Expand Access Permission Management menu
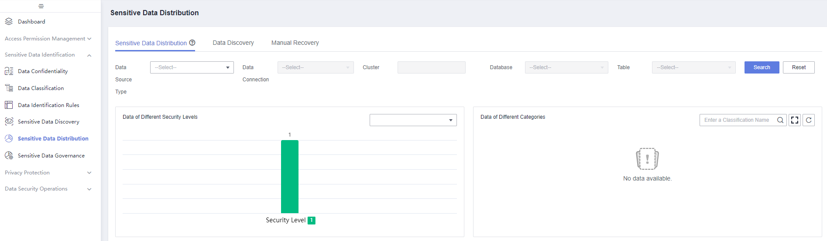827x241 pixels. pos(48,39)
